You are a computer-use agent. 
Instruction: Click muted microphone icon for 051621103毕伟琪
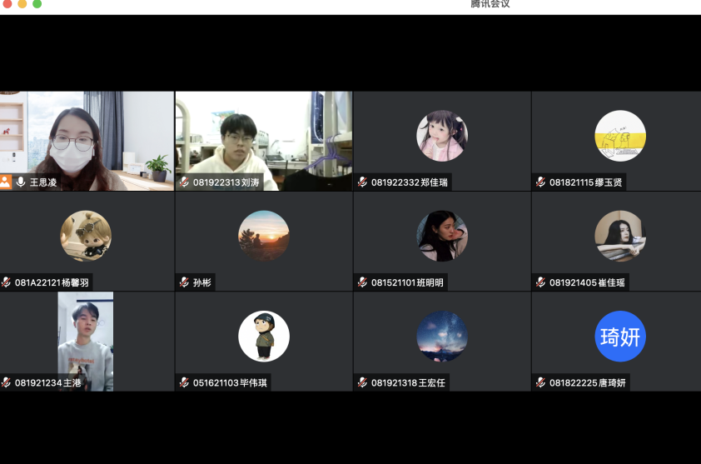click(184, 382)
